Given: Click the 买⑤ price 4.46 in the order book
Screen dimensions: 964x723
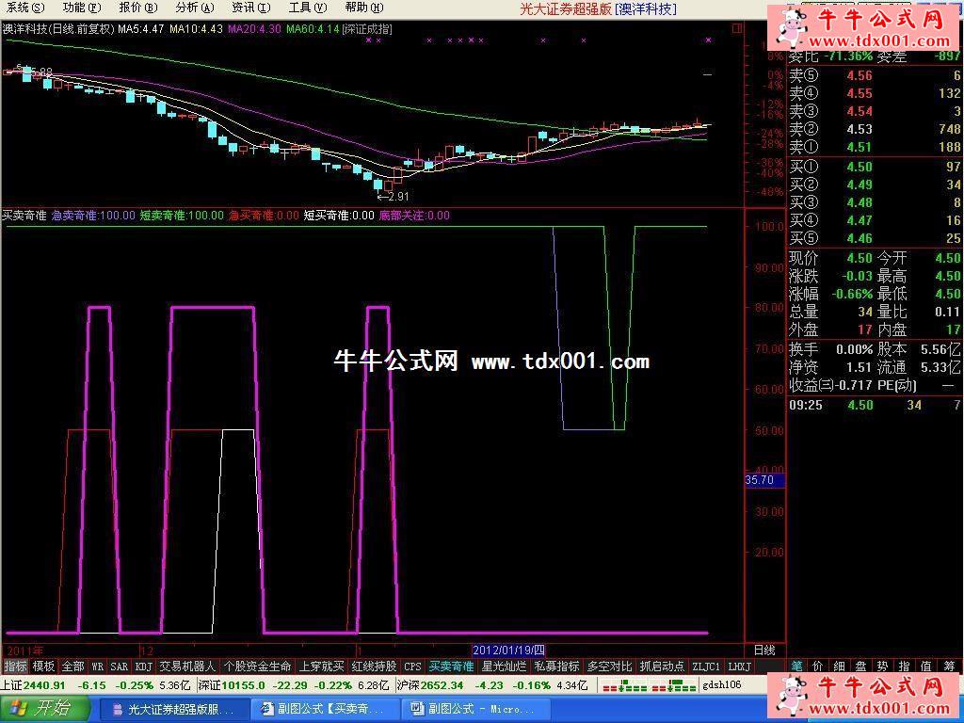Looking at the screenshot, I should [x=859, y=238].
